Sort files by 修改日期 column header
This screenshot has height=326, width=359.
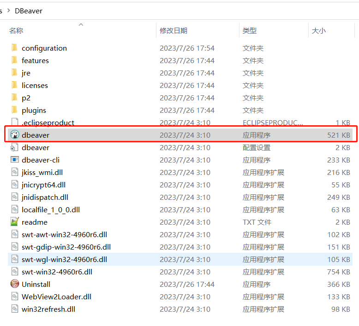click(174, 30)
